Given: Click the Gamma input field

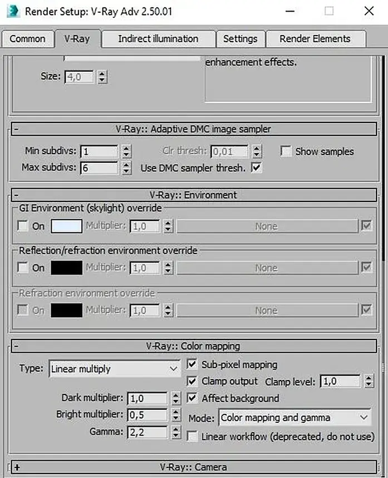Looking at the screenshot, I should tap(148, 432).
